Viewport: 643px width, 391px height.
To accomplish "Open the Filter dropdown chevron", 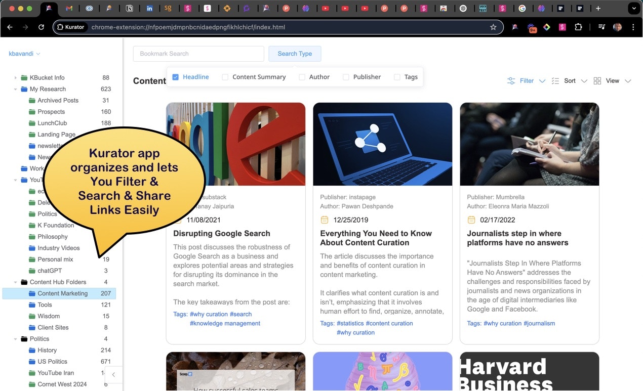I will pyautogui.click(x=542, y=81).
